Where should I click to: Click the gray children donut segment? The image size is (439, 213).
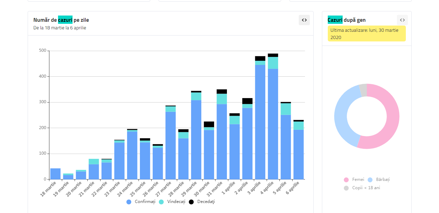coord(363,90)
